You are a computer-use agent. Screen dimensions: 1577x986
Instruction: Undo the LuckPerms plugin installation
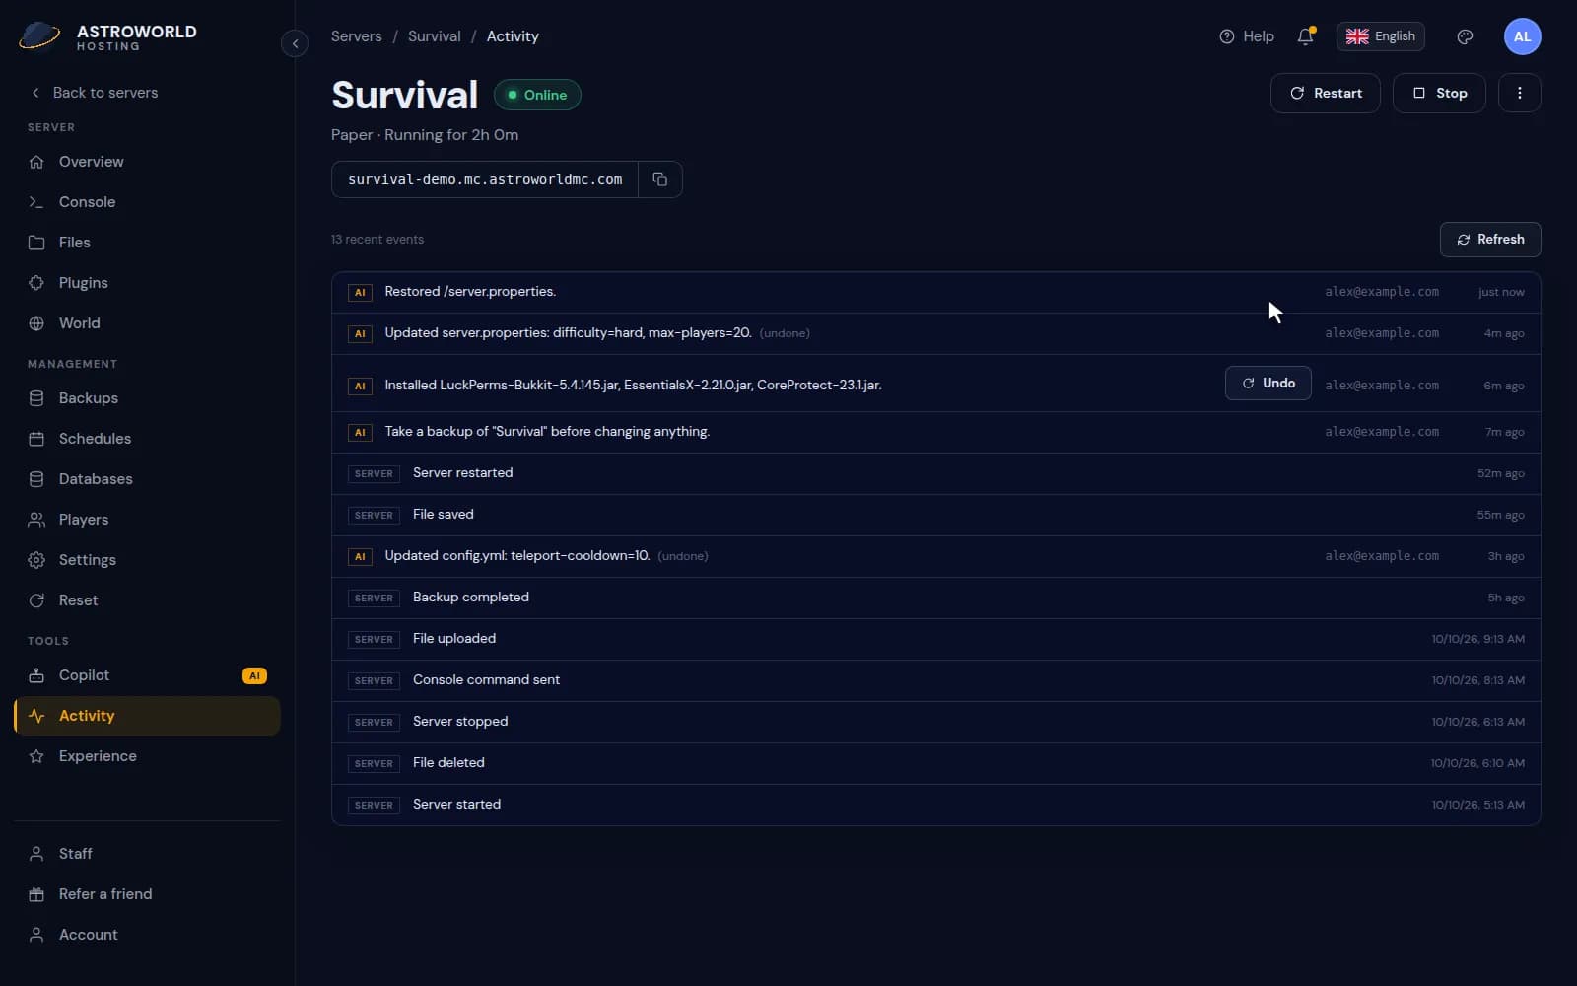coord(1268,384)
